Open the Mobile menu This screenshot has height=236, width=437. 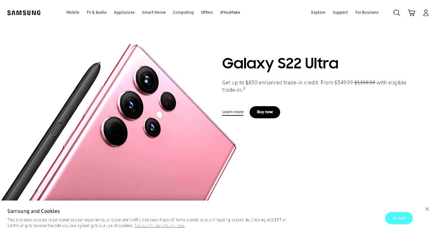tap(73, 12)
